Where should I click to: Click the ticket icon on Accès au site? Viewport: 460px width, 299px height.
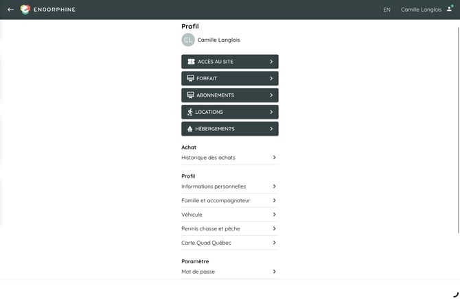[x=191, y=62]
